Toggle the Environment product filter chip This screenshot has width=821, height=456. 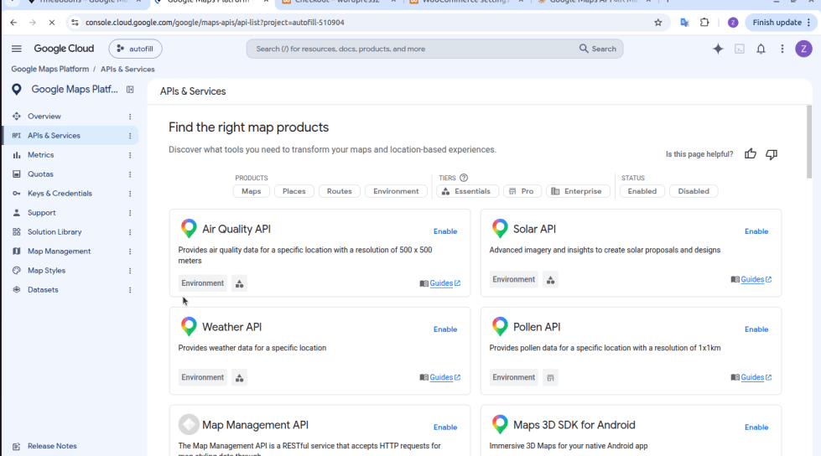pyautogui.click(x=396, y=191)
